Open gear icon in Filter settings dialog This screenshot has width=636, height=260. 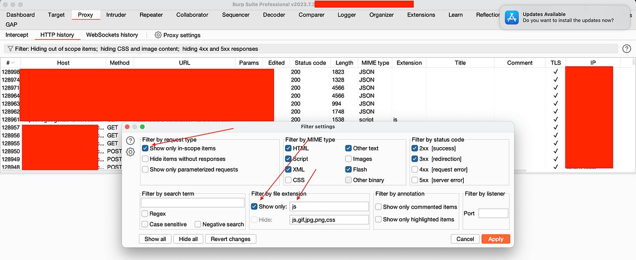click(130, 152)
